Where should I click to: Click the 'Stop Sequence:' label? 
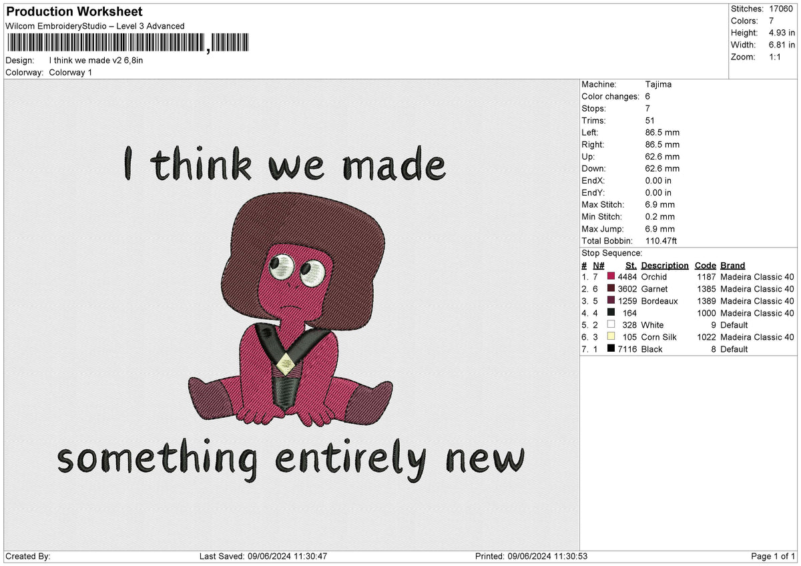point(612,254)
